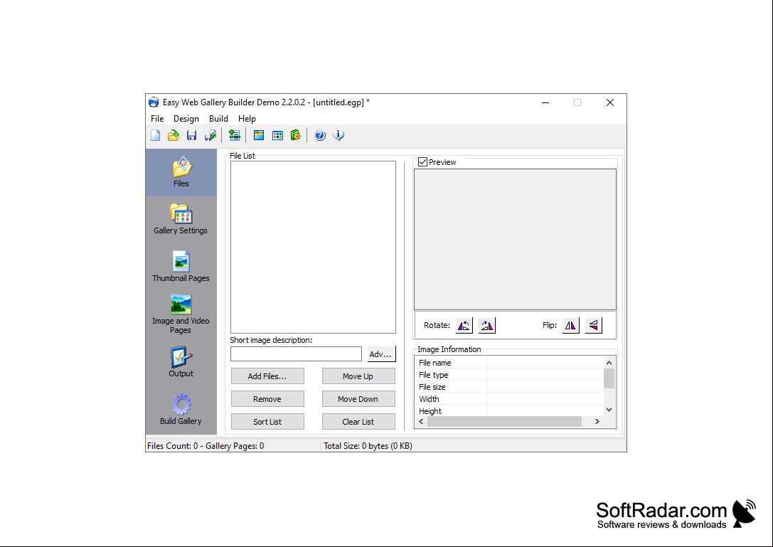773x547 pixels.
Task: Go to Thumbnail Pages sidebar section
Action: point(181,267)
